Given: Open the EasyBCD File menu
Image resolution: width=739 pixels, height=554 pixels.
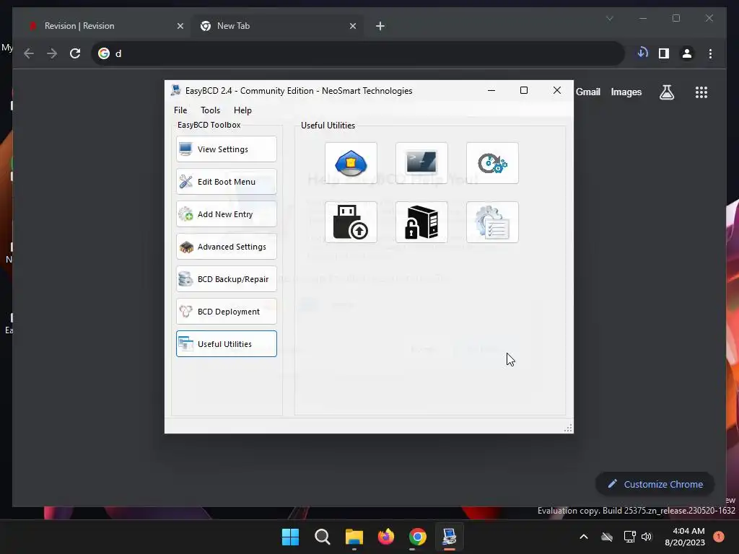Looking at the screenshot, I should click(x=180, y=110).
